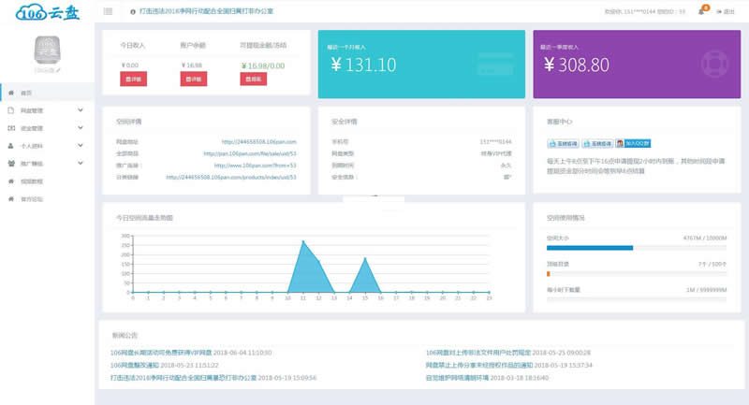
Task: Click the 网盘管理 file icon in sidebar
Action: coord(10,110)
